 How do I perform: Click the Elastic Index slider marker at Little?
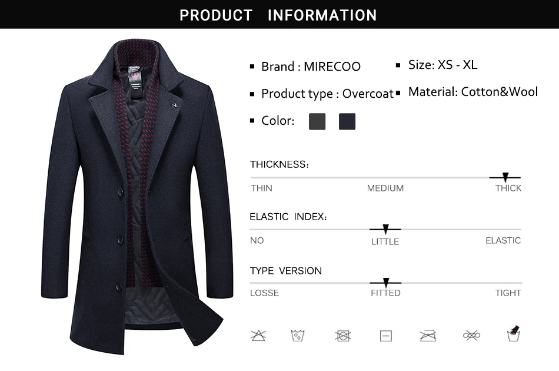[x=385, y=230]
